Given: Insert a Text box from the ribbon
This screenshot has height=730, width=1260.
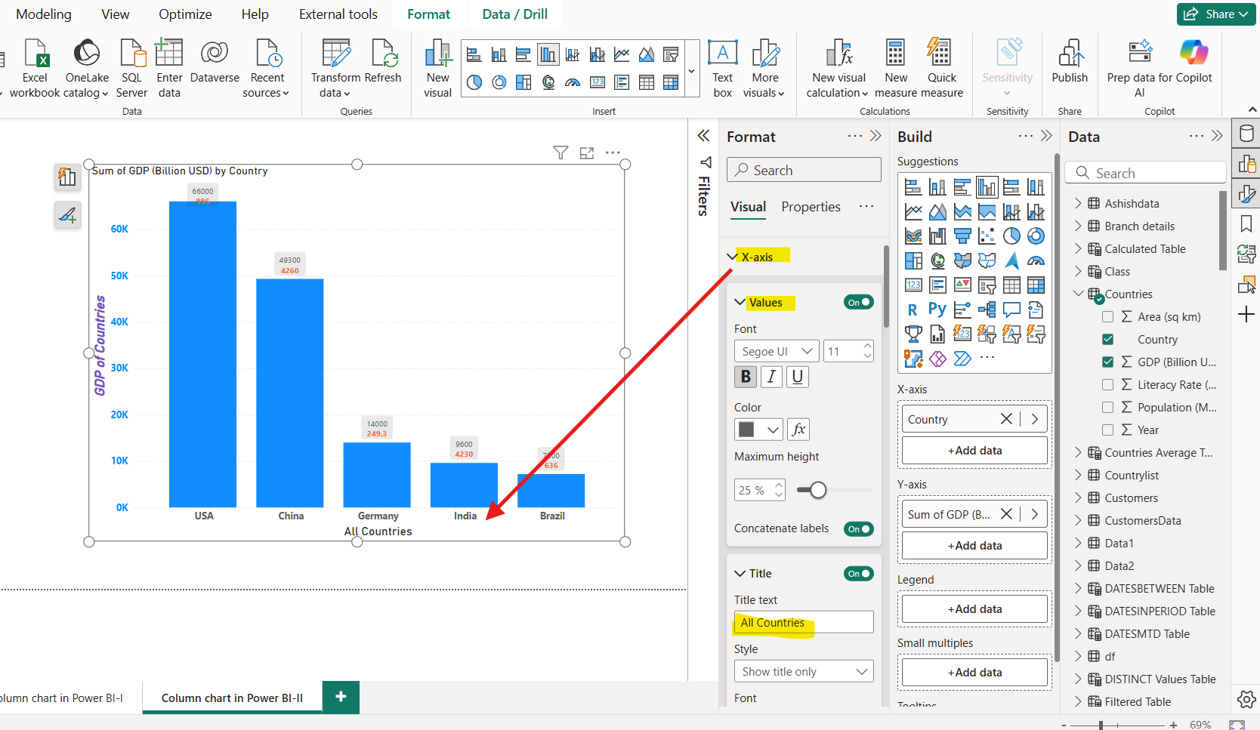Looking at the screenshot, I should tap(722, 54).
